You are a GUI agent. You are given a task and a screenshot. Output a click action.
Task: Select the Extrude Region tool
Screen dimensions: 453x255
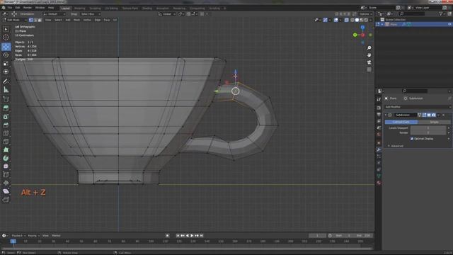[6, 108]
